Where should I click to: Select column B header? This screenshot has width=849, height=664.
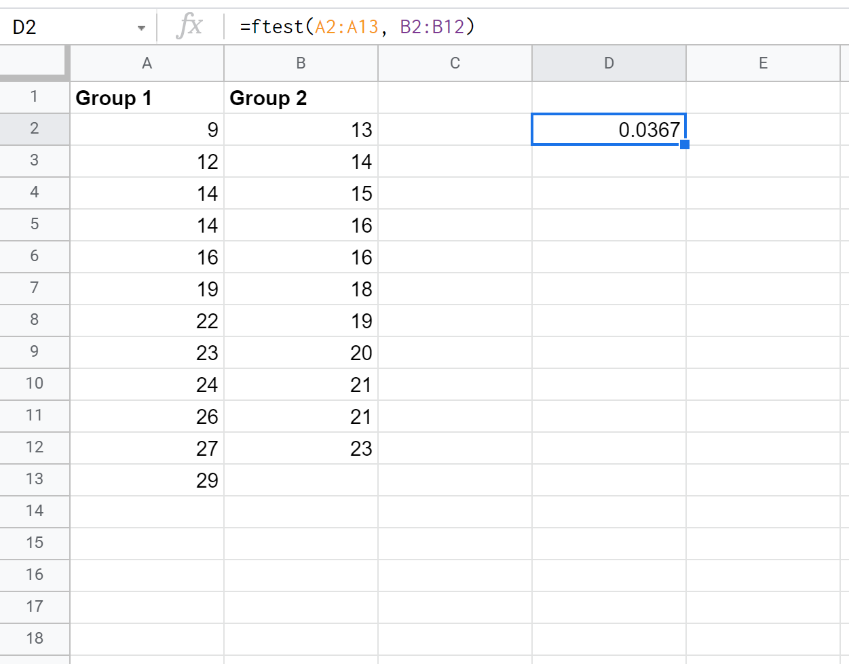[301, 62]
